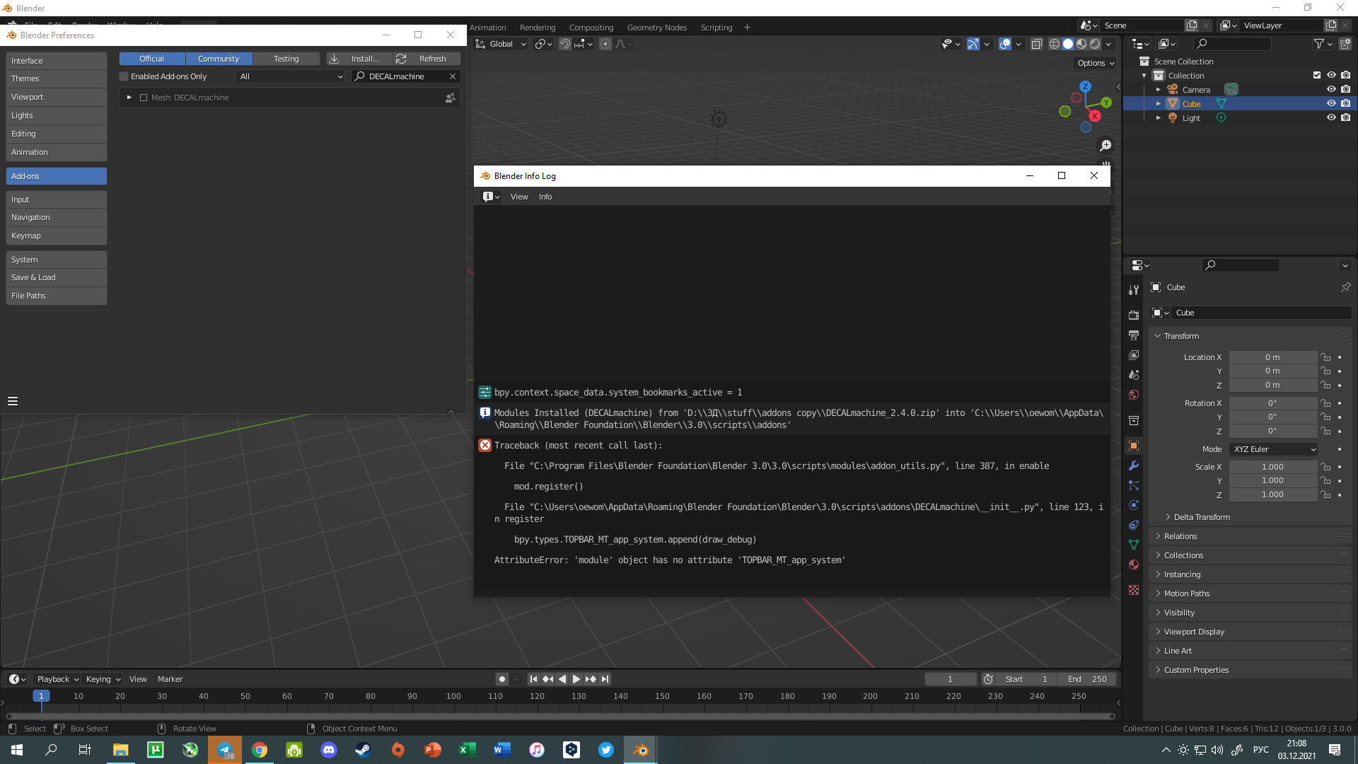Image resolution: width=1358 pixels, height=764 pixels.
Task: Open the Keymap preferences section
Action: coord(57,236)
